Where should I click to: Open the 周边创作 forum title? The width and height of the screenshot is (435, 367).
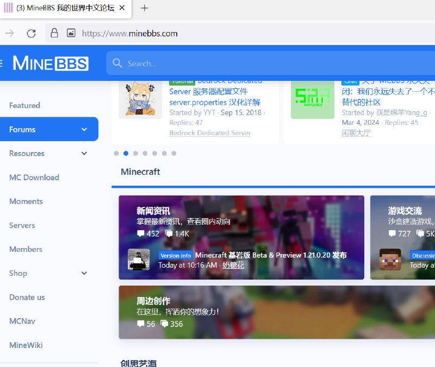click(153, 301)
